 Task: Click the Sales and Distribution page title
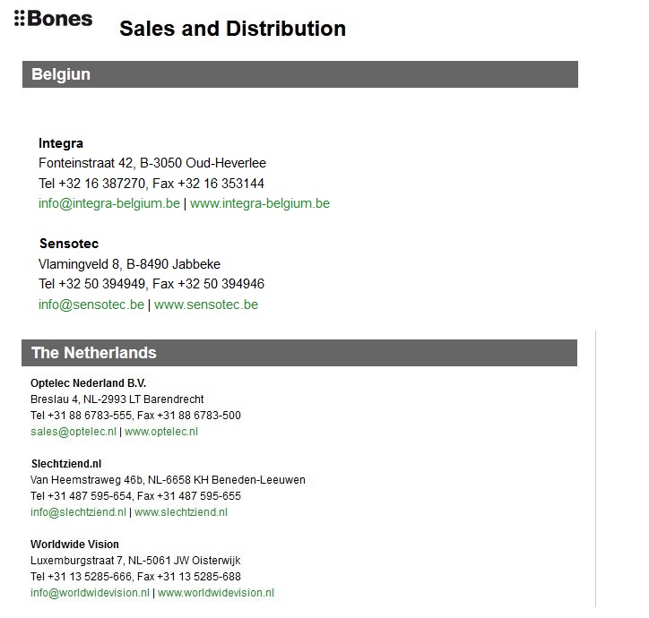tap(232, 29)
